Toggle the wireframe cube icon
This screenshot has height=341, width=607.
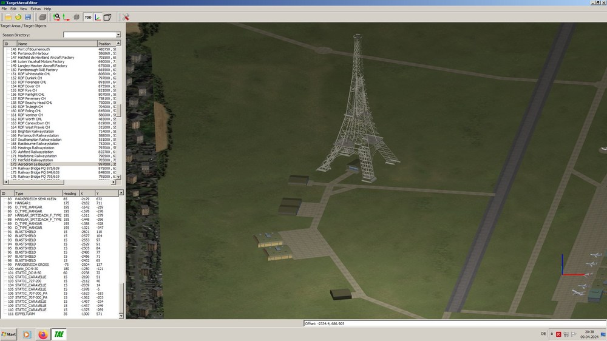[107, 17]
